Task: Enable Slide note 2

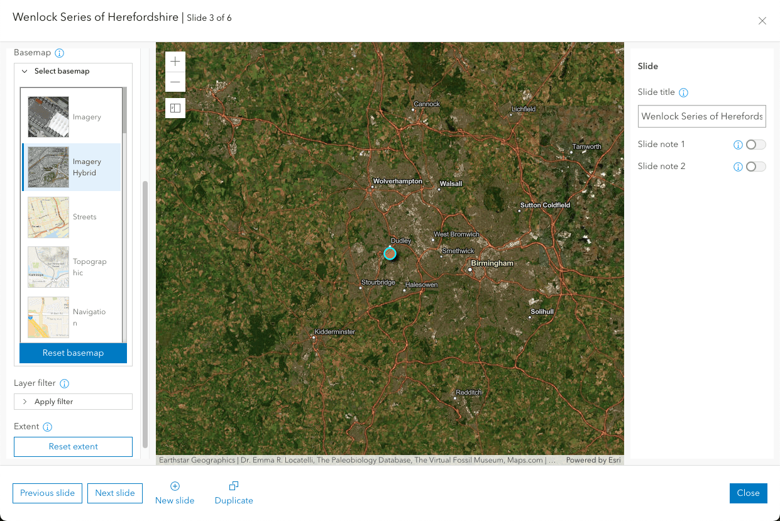Action: click(755, 166)
